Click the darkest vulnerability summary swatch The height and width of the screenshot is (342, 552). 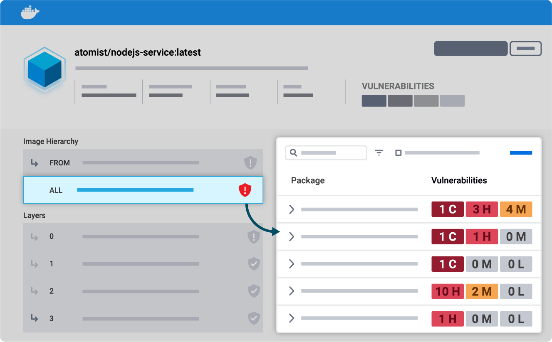click(x=374, y=101)
